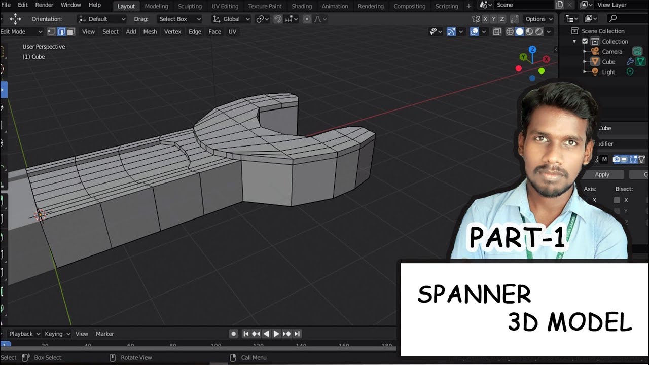Toggle X-ray view icon
This screenshot has height=365, width=649.
pos(497,31)
